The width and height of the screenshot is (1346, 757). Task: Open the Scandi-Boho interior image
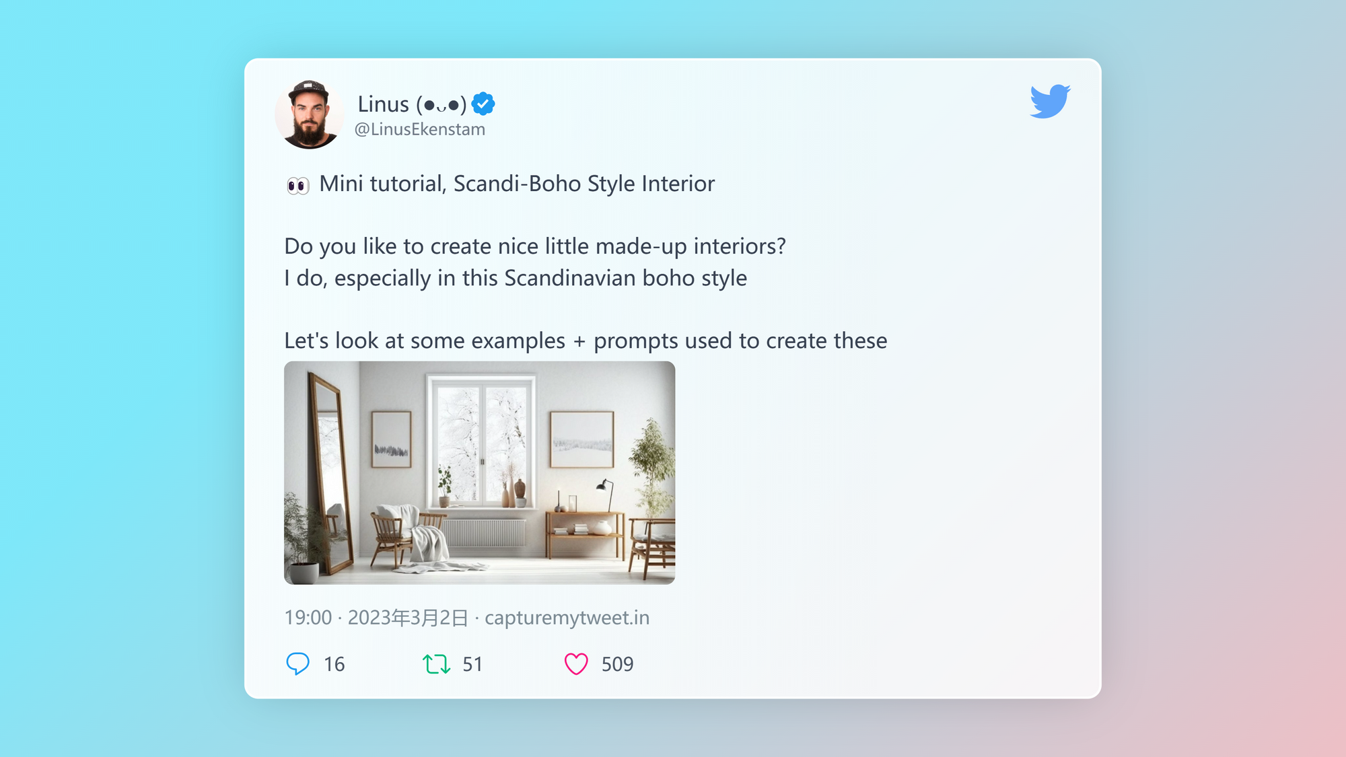coord(479,472)
